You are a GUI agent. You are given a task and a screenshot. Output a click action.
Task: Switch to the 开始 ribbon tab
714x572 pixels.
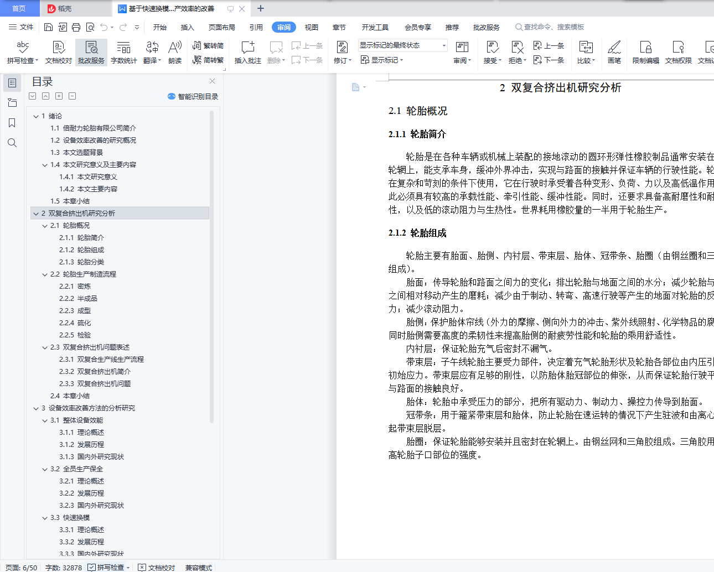pos(160,27)
